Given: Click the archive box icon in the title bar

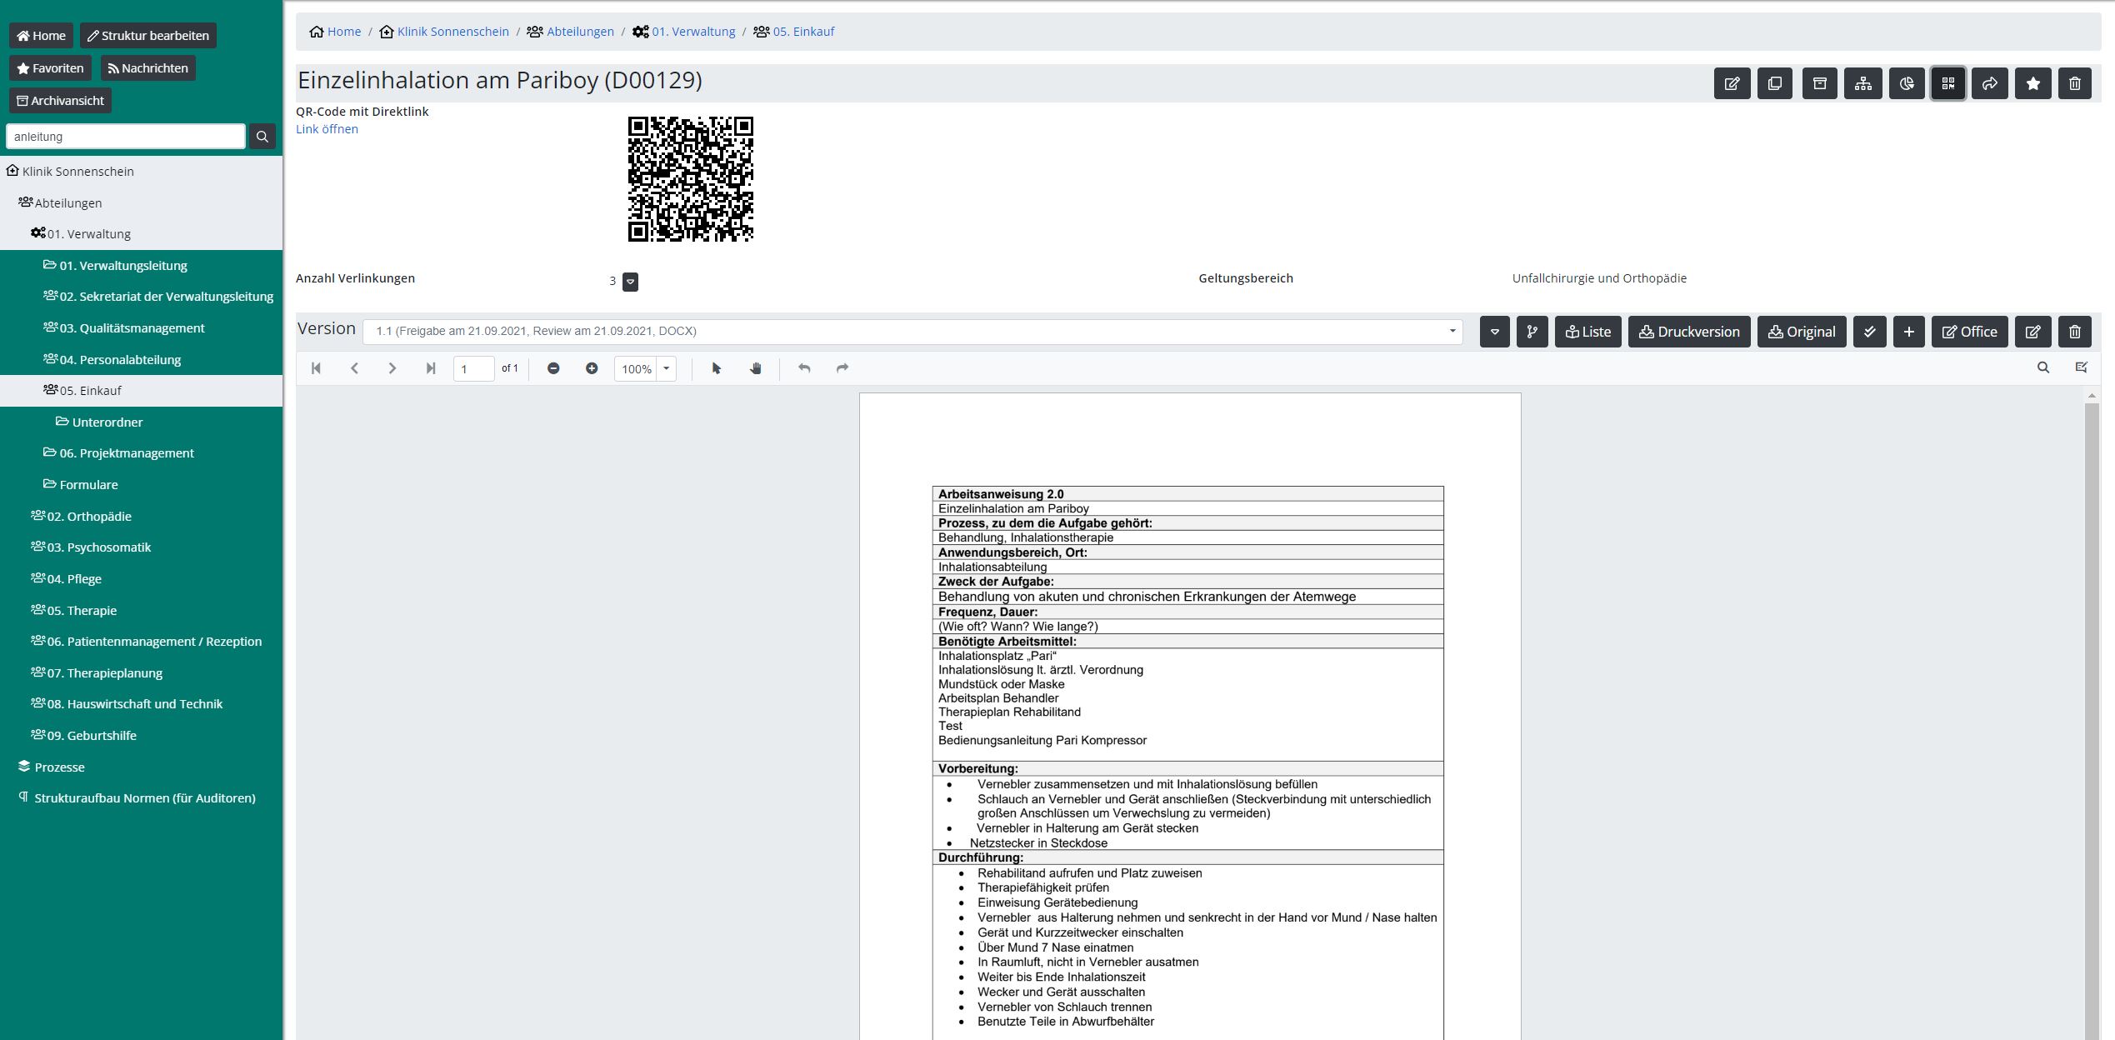Looking at the screenshot, I should pyautogui.click(x=1819, y=83).
